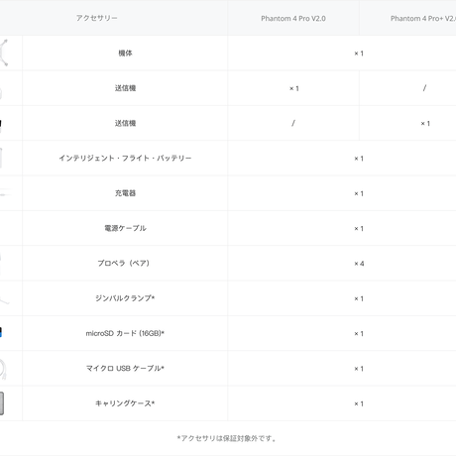
Task: Select the プロペラ（ペア）row label
Action: coord(124,264)
